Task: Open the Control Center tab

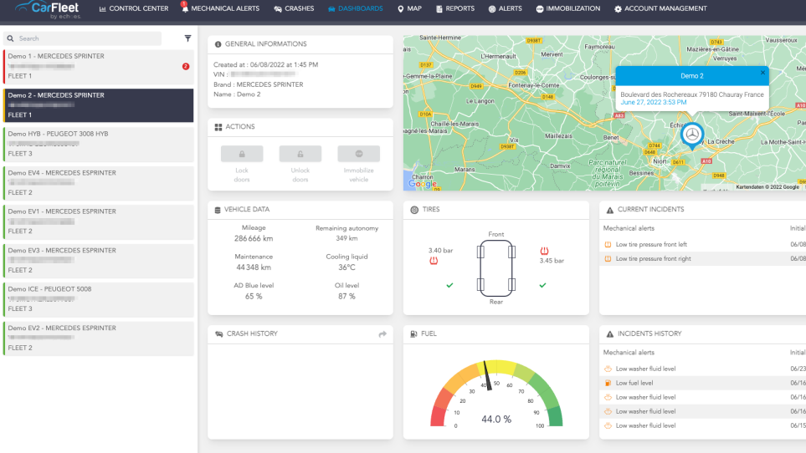Action: coord(133,9)
